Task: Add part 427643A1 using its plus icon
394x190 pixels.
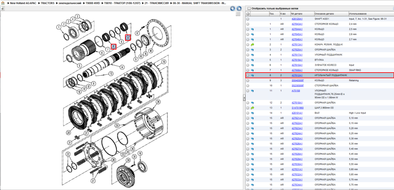Action: point(248,24)
